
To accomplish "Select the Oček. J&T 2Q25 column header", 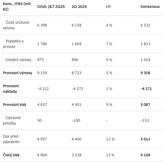I will (51, 7).
